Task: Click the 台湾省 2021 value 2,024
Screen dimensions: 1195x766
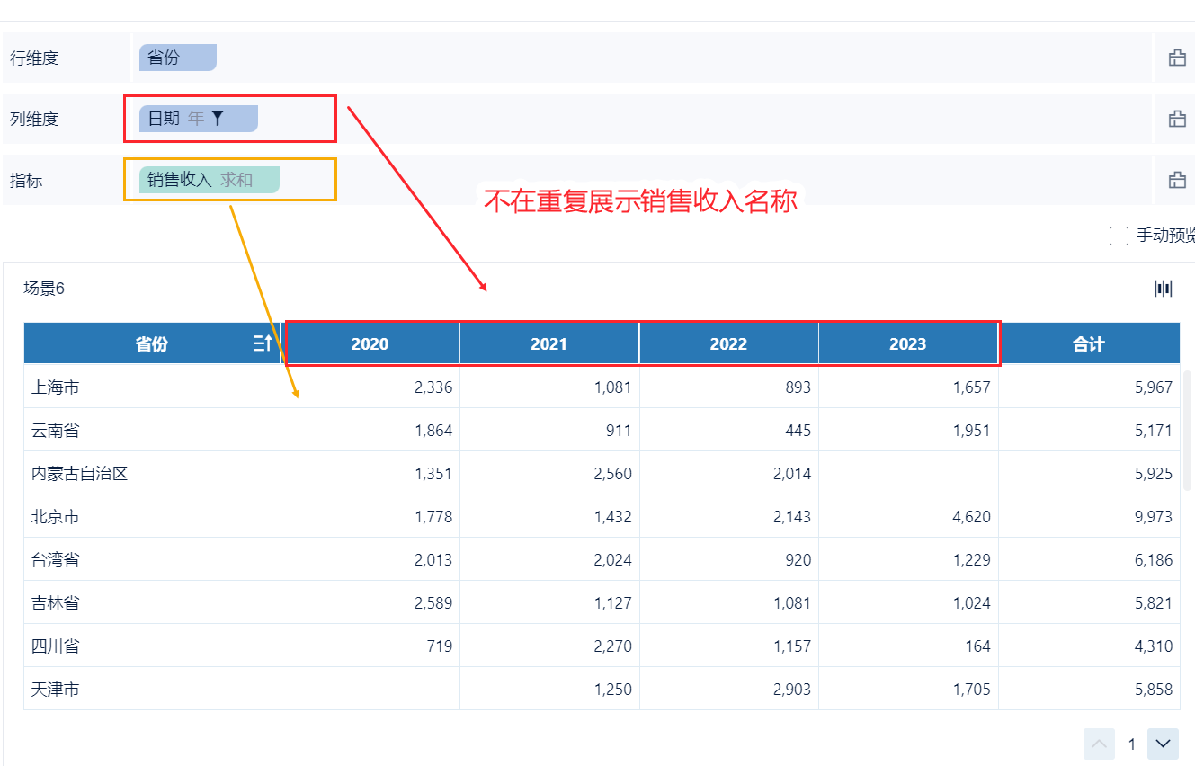Action: 613,560
